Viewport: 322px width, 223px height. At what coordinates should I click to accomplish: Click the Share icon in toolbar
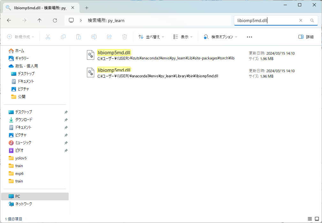coord(109,37)
